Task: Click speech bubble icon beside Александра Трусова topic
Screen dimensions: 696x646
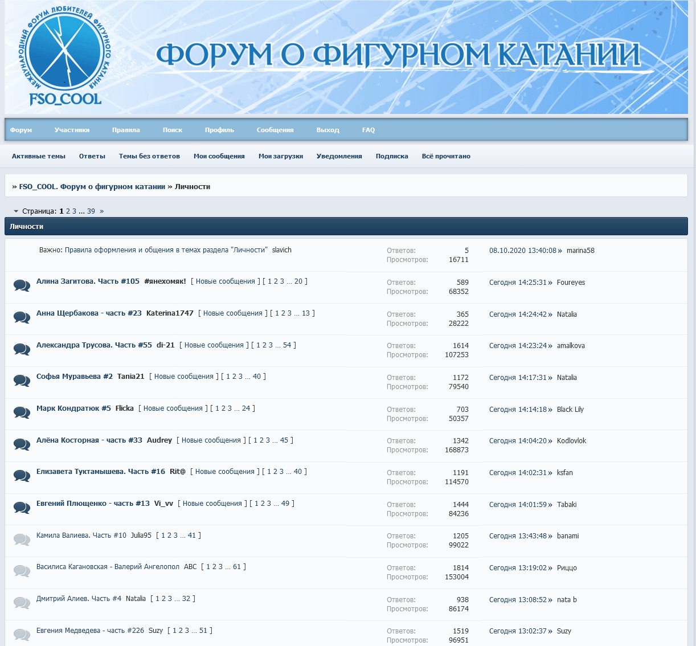Action: click(22, 349)
